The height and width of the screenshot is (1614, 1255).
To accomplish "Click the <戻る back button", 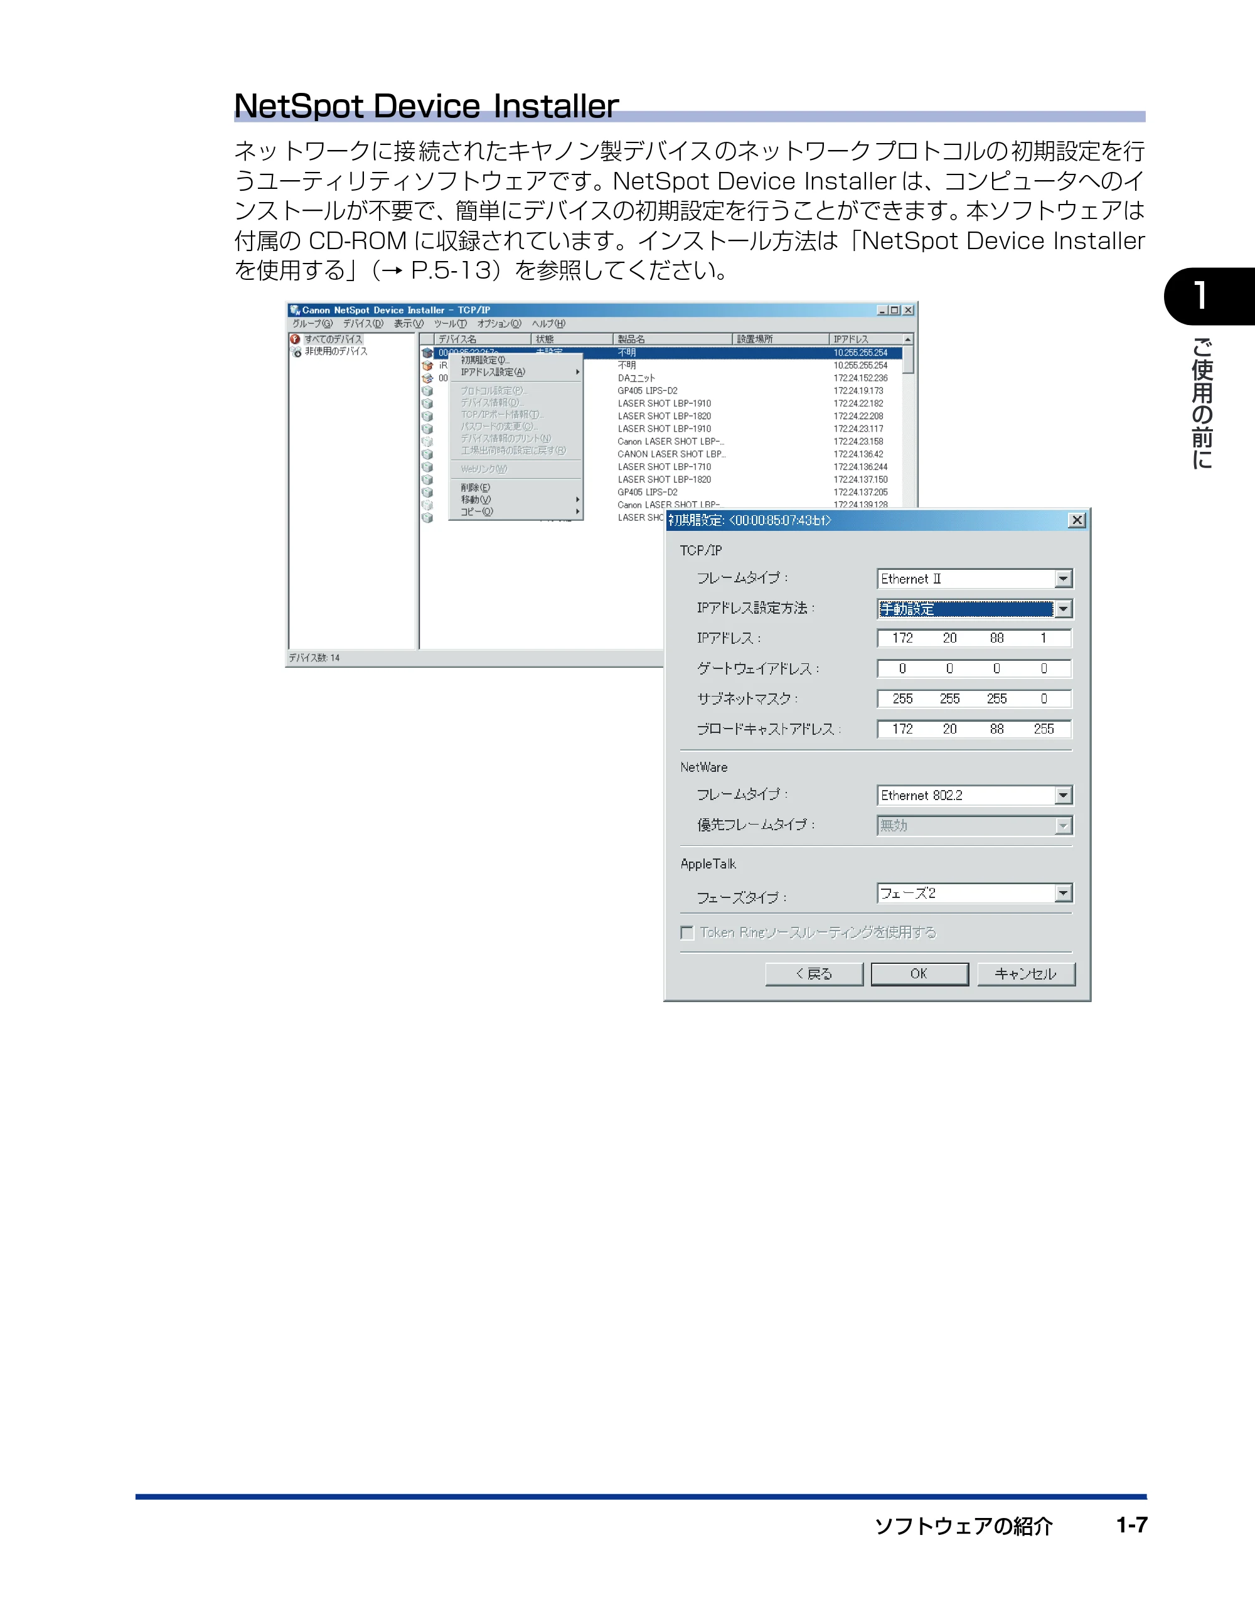I will point(814,974).
